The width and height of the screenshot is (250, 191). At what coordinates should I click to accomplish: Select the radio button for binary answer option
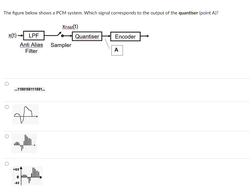6,83
